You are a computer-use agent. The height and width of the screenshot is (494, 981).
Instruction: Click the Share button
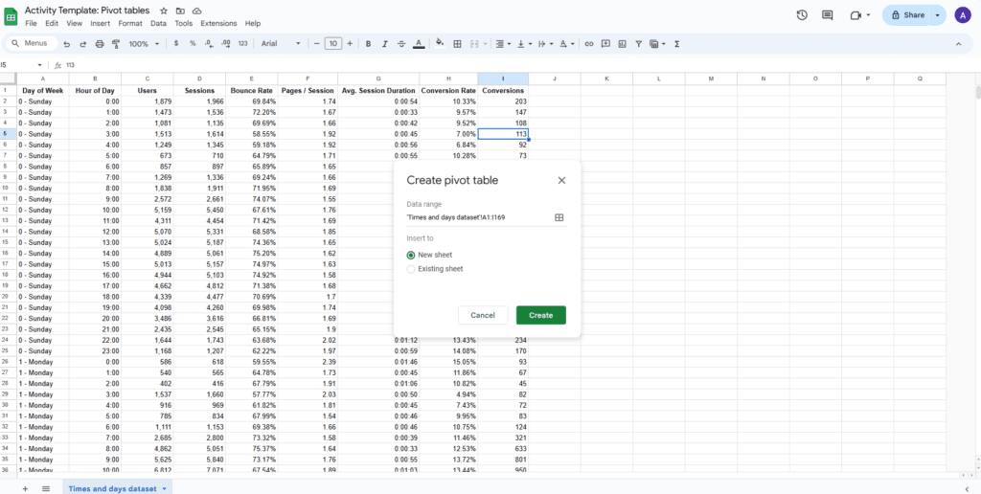[x=908, y=15]
